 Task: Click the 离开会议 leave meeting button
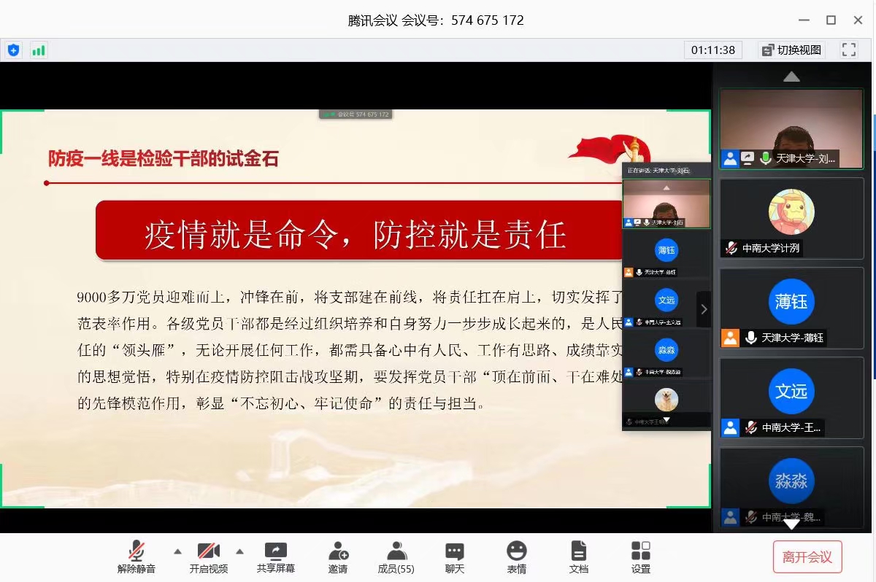click(806, 556)
